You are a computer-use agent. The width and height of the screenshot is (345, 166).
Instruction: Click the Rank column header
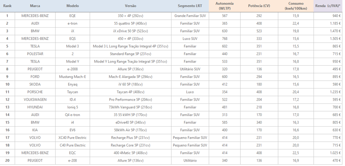(x=7, y=6)
